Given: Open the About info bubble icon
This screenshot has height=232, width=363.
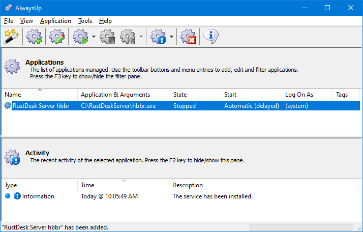Looking at the screenshot, I should point(210,37).
